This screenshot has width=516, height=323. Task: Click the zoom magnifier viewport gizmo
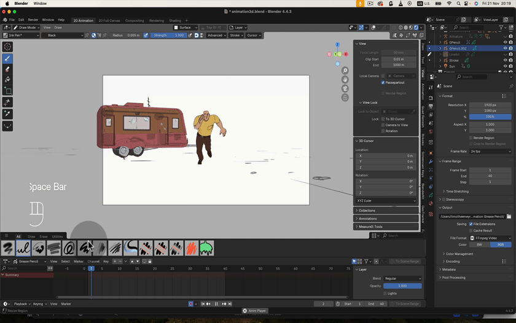point(345,71)
